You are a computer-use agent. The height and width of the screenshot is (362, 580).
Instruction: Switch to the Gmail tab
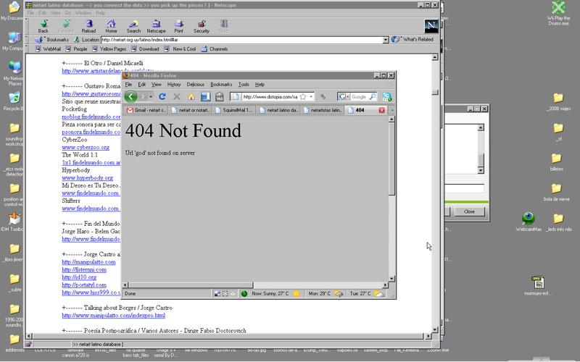tap(147, 110)
